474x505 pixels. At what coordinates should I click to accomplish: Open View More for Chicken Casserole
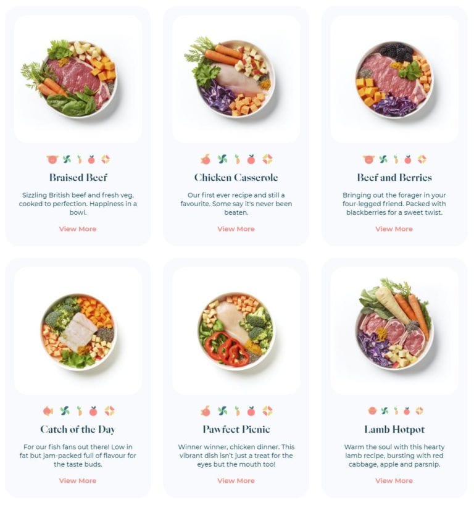[236, 228]
